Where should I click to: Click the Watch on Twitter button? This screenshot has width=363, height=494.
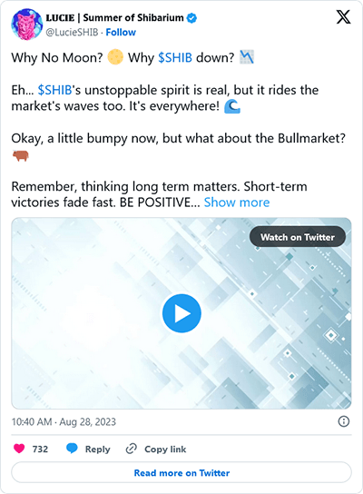point(298,237)
